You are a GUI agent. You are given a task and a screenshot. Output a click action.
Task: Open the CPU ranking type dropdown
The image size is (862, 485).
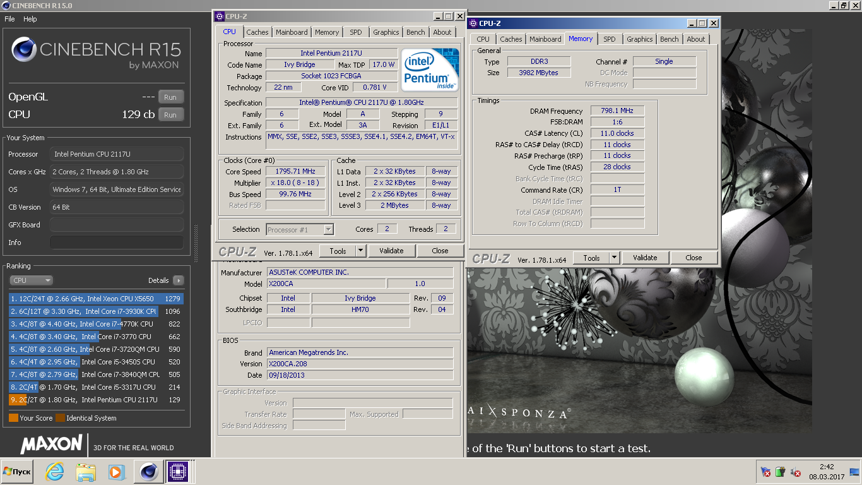31,280
